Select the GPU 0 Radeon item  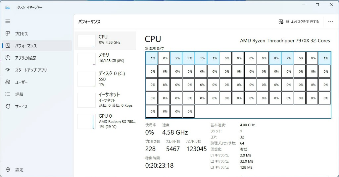pos(105,121)
